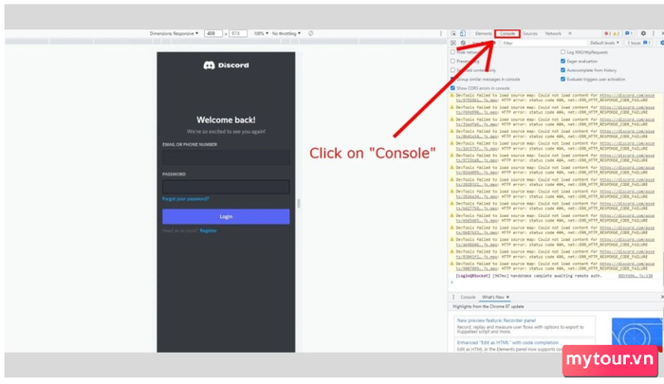664x384 pixels.
Task: Focus the Email or Phone Number field
Action: [226, 157]
